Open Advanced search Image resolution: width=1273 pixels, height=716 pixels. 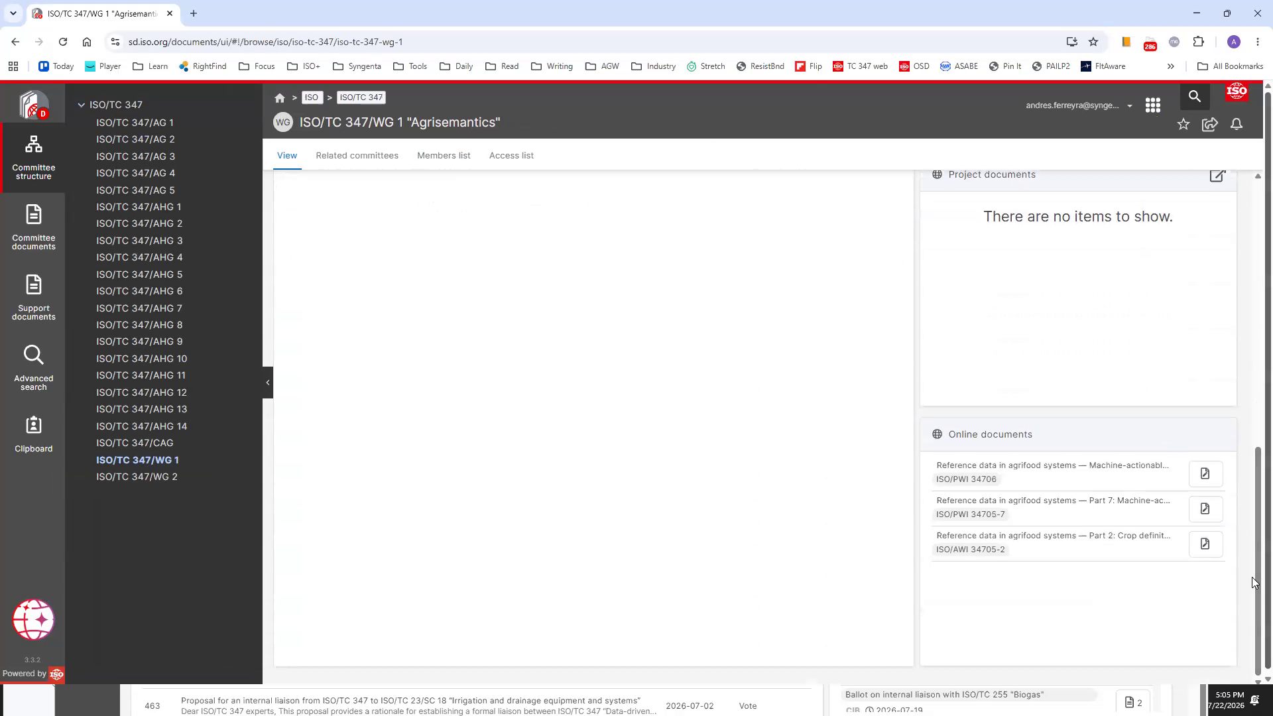[x=33, y=368]
